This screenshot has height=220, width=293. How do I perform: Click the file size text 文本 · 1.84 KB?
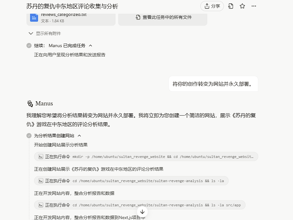(53, 21)
